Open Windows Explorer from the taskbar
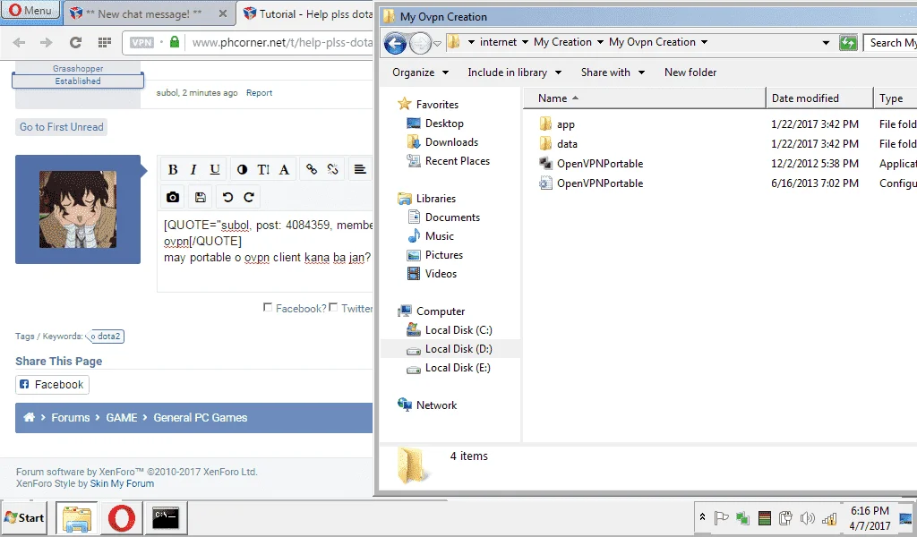 (77, 517)
